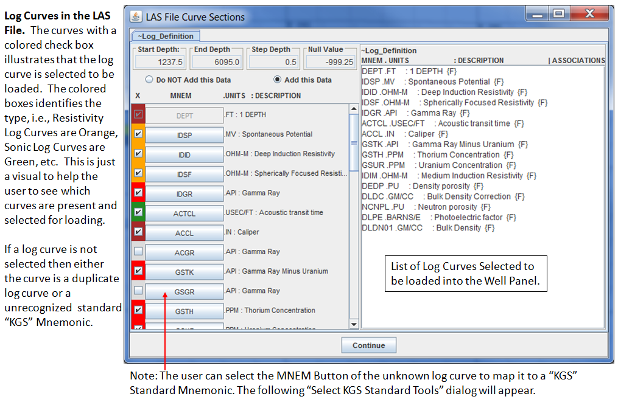
Task: Click the '.FT : 1 DEPTH' description
Action: pos(245,114)
